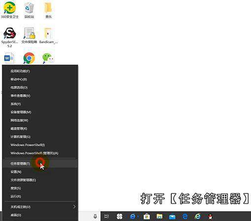Select the Word document icon on the desktop
This screenshot has width=251, height=221.
(9, 58)
